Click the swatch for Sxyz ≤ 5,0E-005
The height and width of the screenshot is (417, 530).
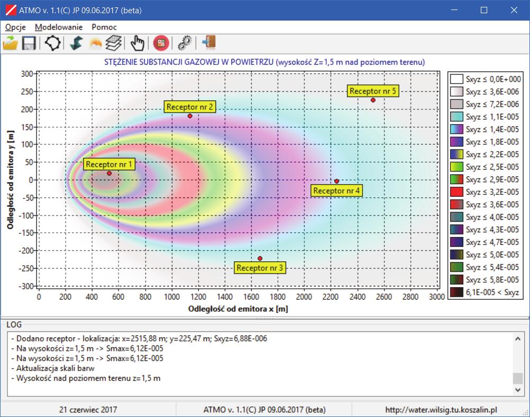tap(456, 254)
